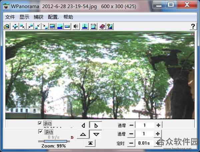Decrease the 定时 interval with minus
The width and height of the screenshot is (200, 152).
click(x=131, y=143)
